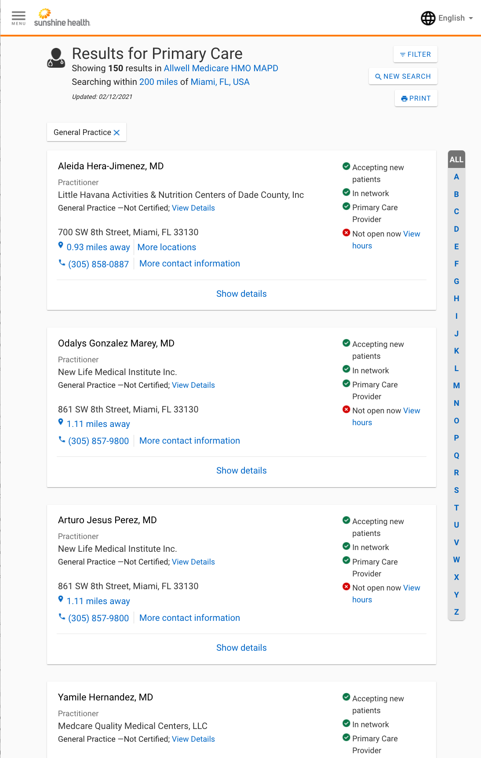
Task: Click phone icon for Arturo Jesus Perez
Action: point(62,617)
